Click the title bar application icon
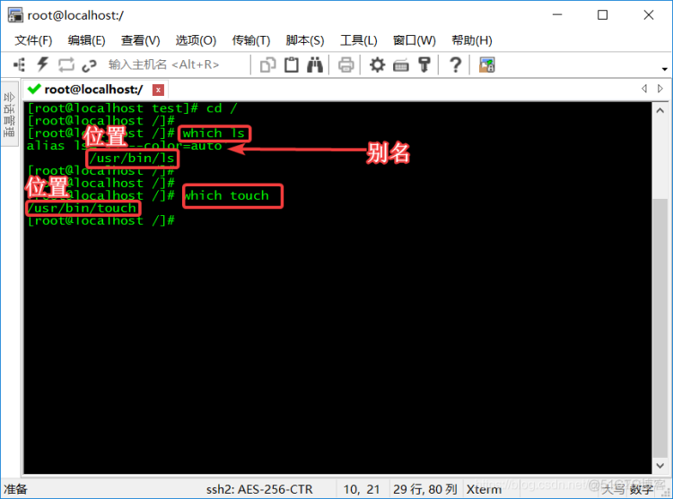The image size is (673, 499). pos(15,15)
